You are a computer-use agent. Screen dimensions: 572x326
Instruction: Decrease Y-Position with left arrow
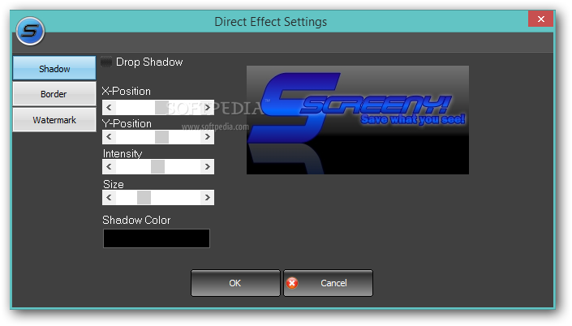click(x=109, y=137)
